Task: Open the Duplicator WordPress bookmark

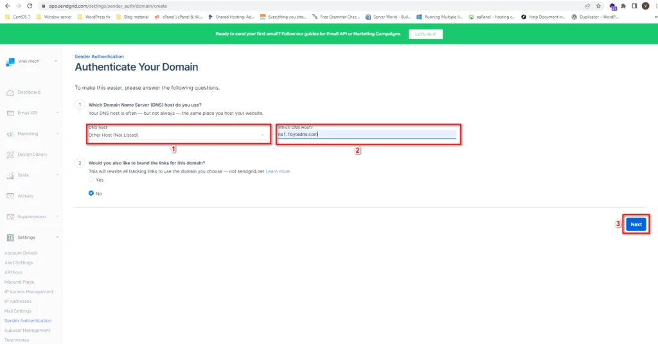Action: tap(595, 17)
